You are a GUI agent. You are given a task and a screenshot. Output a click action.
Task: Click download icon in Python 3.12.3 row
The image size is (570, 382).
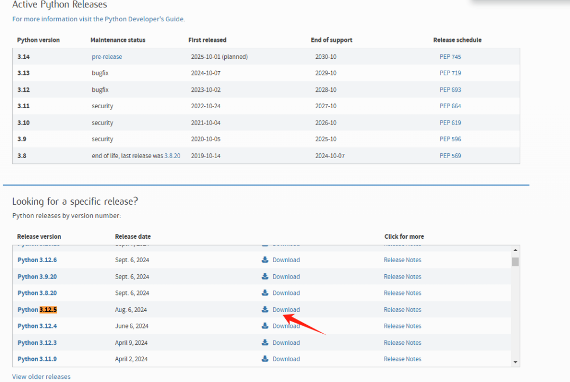(x=265, y=343)
